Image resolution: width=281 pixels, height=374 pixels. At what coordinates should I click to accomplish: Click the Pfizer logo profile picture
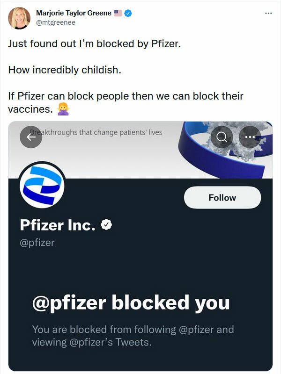click(x=42, y=187)
